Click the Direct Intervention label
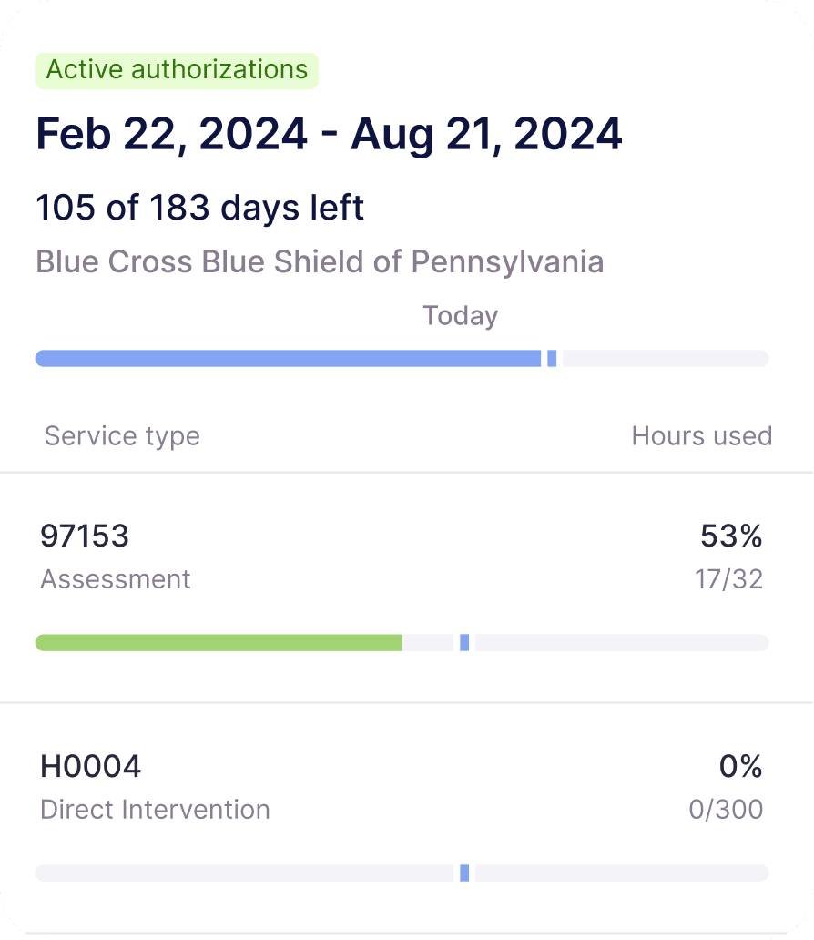 (x=156, y=810)
